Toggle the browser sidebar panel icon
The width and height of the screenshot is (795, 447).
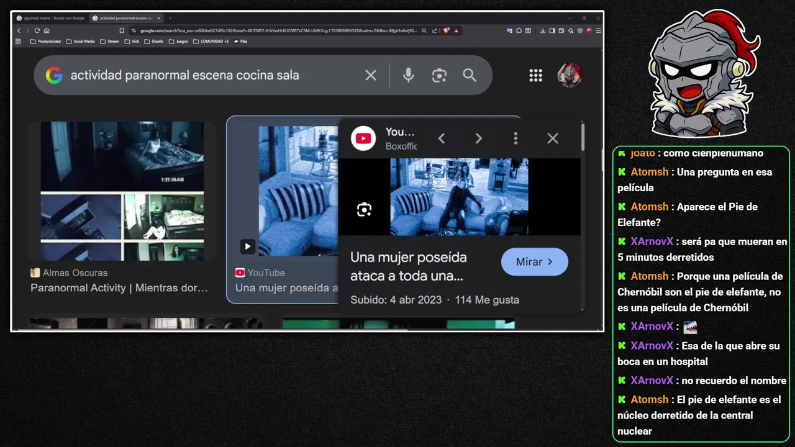tap(552, 30)
